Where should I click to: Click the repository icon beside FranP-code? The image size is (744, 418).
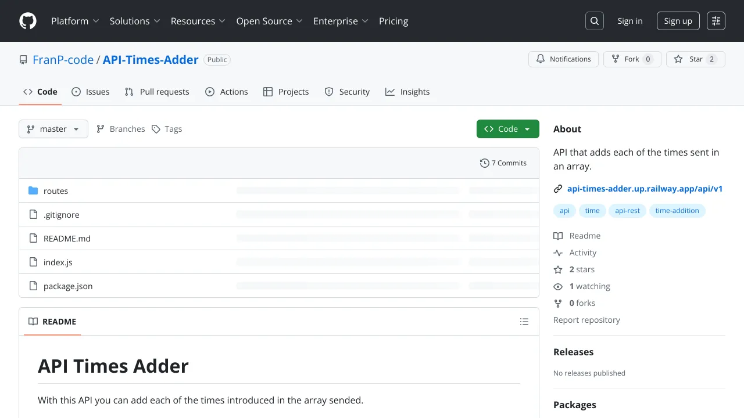pyautogui.click(x=23, y=60)
